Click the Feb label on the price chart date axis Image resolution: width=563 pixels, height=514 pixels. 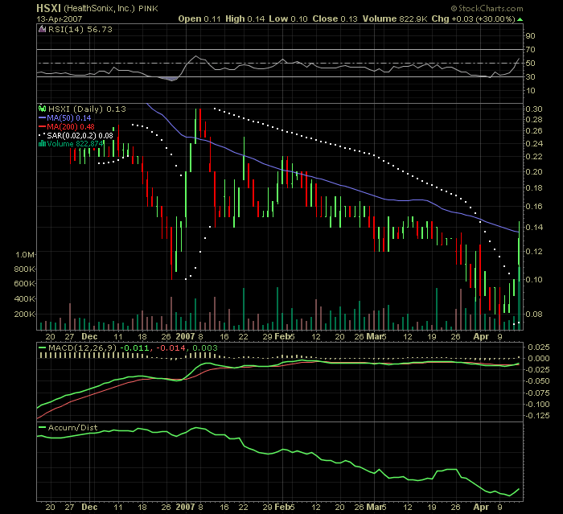point(282,336)
